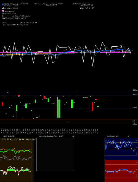Click the Avg Vol: 0 M label
138x182 pixels.
(87, 5)
